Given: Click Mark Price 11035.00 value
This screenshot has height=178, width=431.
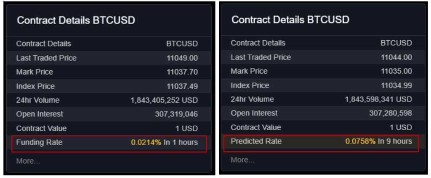Looking at the screenshot, I should pyautogui.click(x=396, y=71).
